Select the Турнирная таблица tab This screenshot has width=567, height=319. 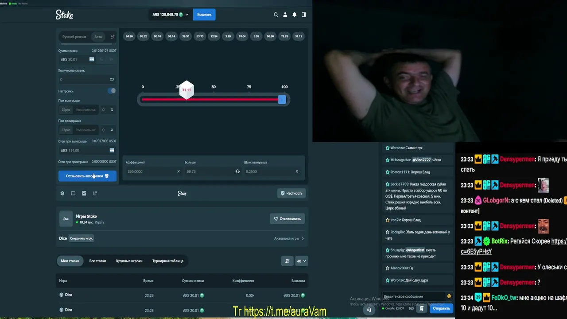click(x=168, y=261)
